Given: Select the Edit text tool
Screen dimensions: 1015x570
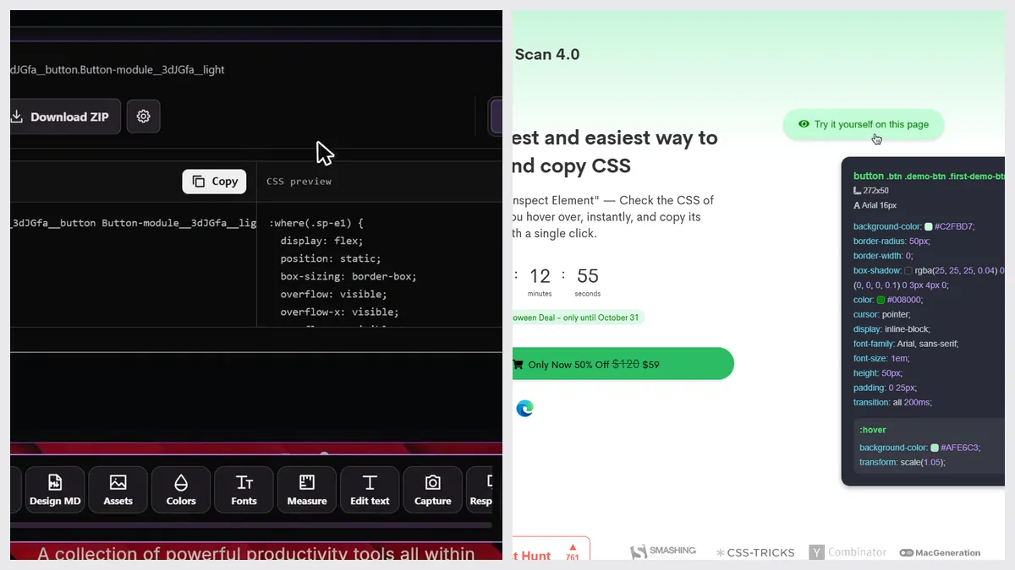Looking at the screenshot, I should click(370, 490).
